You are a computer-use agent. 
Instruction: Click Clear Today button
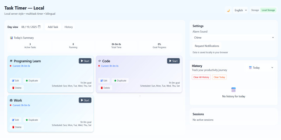[219, 77]
